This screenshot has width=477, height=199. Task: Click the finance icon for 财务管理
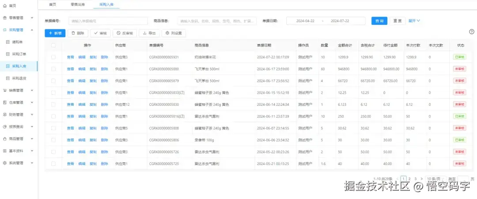click(4, 115)
